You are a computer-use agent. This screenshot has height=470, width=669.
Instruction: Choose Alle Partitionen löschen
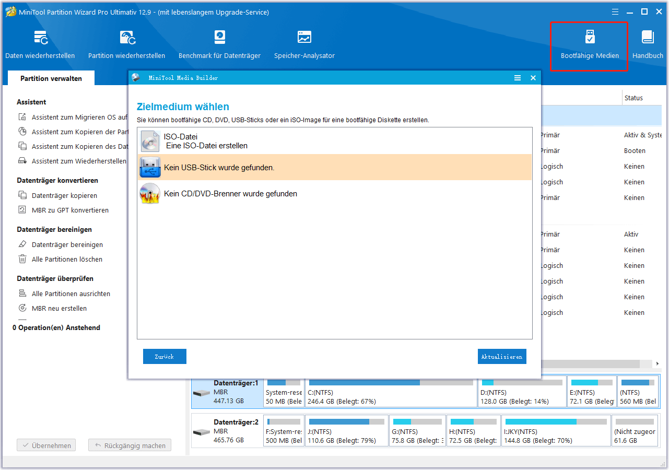click(60, 259)
